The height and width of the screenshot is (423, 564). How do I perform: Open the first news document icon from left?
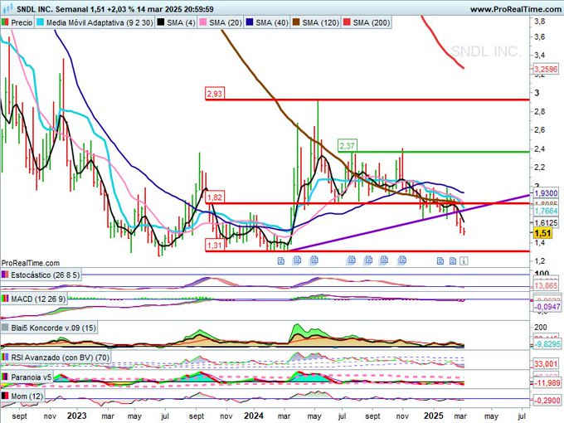(281, 260)
